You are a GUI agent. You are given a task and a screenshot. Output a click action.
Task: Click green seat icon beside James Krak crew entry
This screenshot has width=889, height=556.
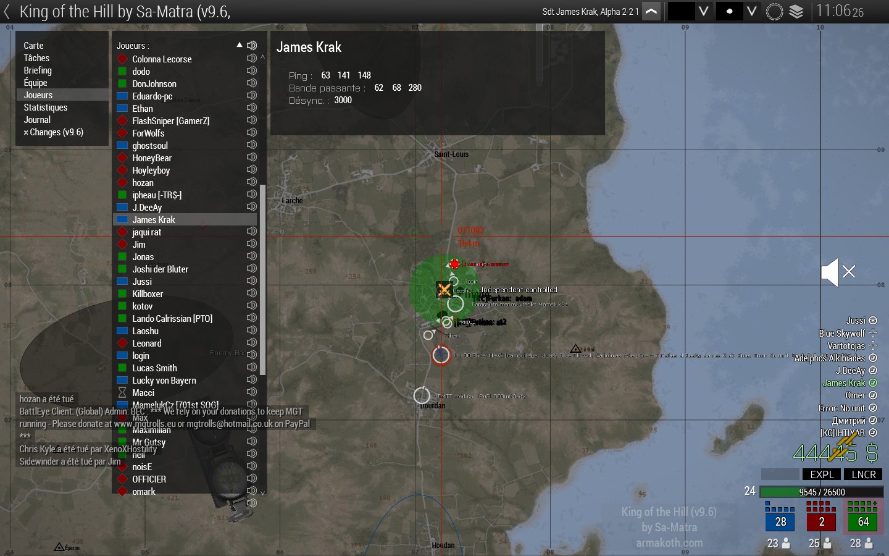click(x=873, y=382)
